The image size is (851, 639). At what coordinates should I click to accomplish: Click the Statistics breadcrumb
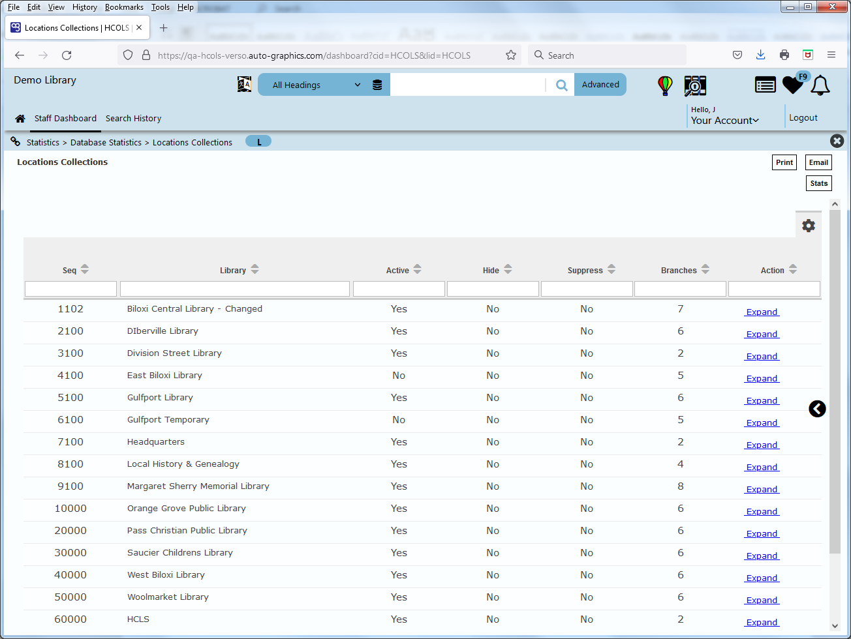(43, 142)
